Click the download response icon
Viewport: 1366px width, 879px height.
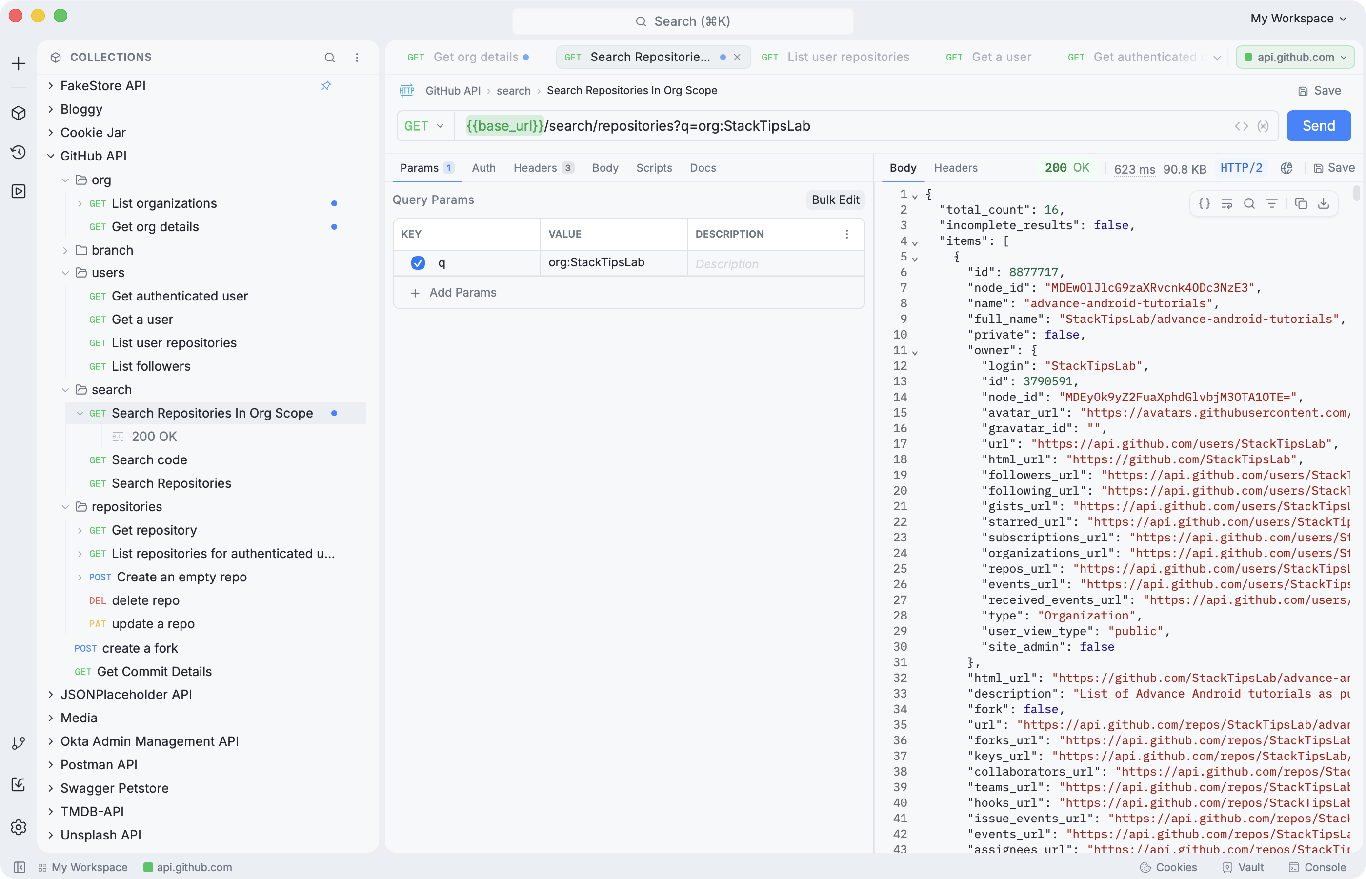tap(1323, 204)
